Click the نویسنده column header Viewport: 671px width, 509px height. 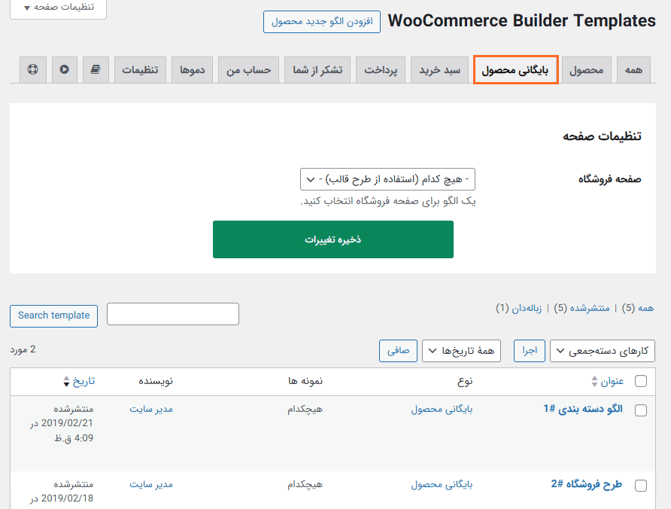(156, 381)
